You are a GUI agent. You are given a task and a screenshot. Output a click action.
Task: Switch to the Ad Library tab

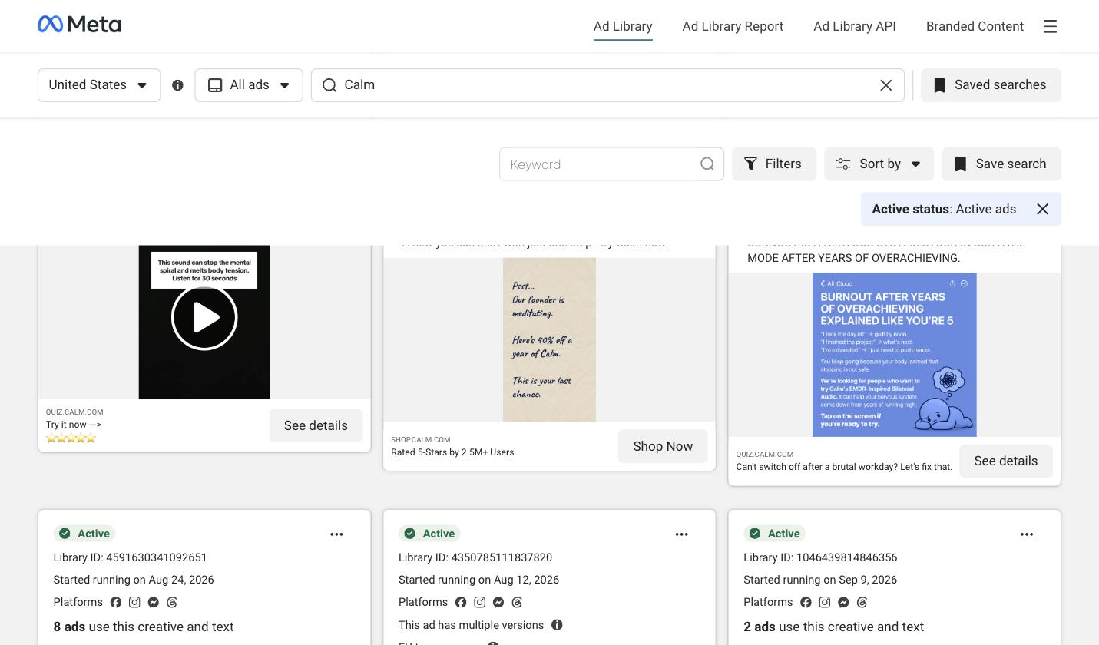pos(623,26)
